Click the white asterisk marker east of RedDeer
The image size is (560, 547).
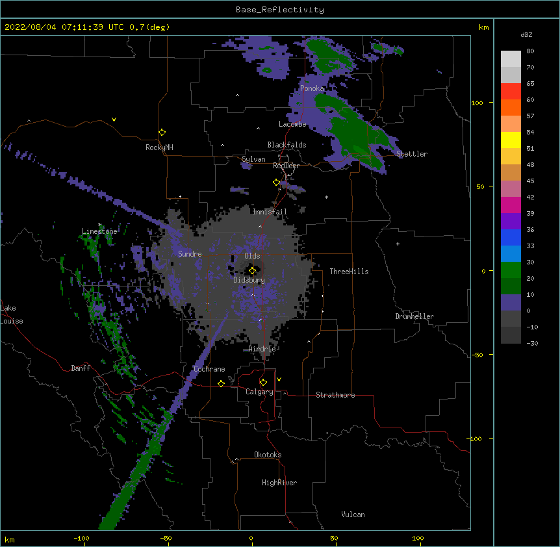(326, 197)
